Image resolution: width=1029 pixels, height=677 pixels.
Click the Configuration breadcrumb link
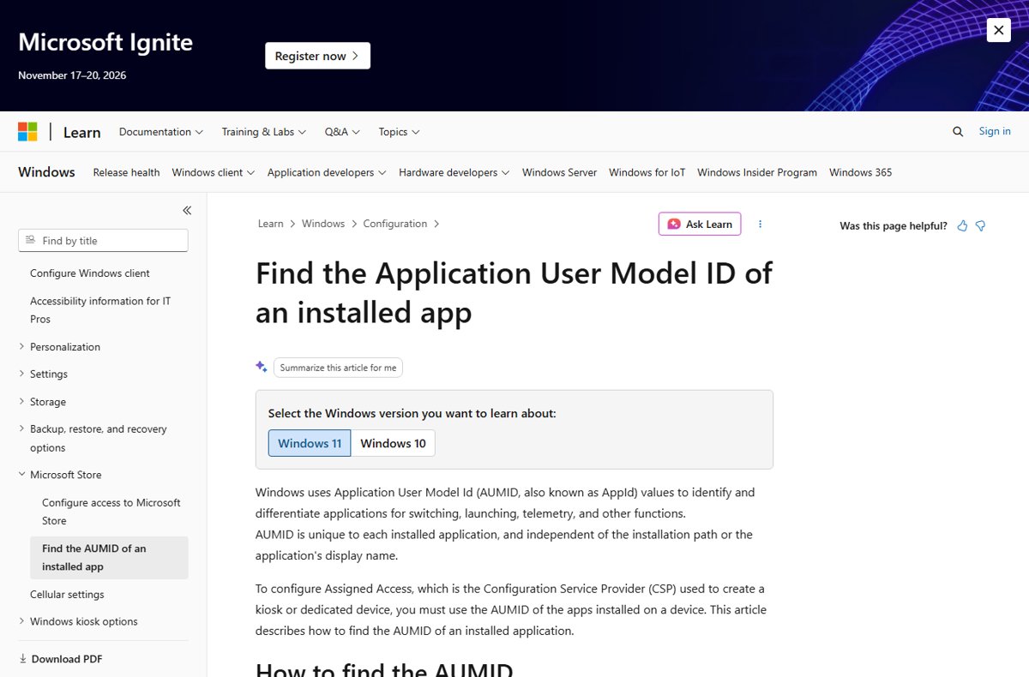point(394,224)
